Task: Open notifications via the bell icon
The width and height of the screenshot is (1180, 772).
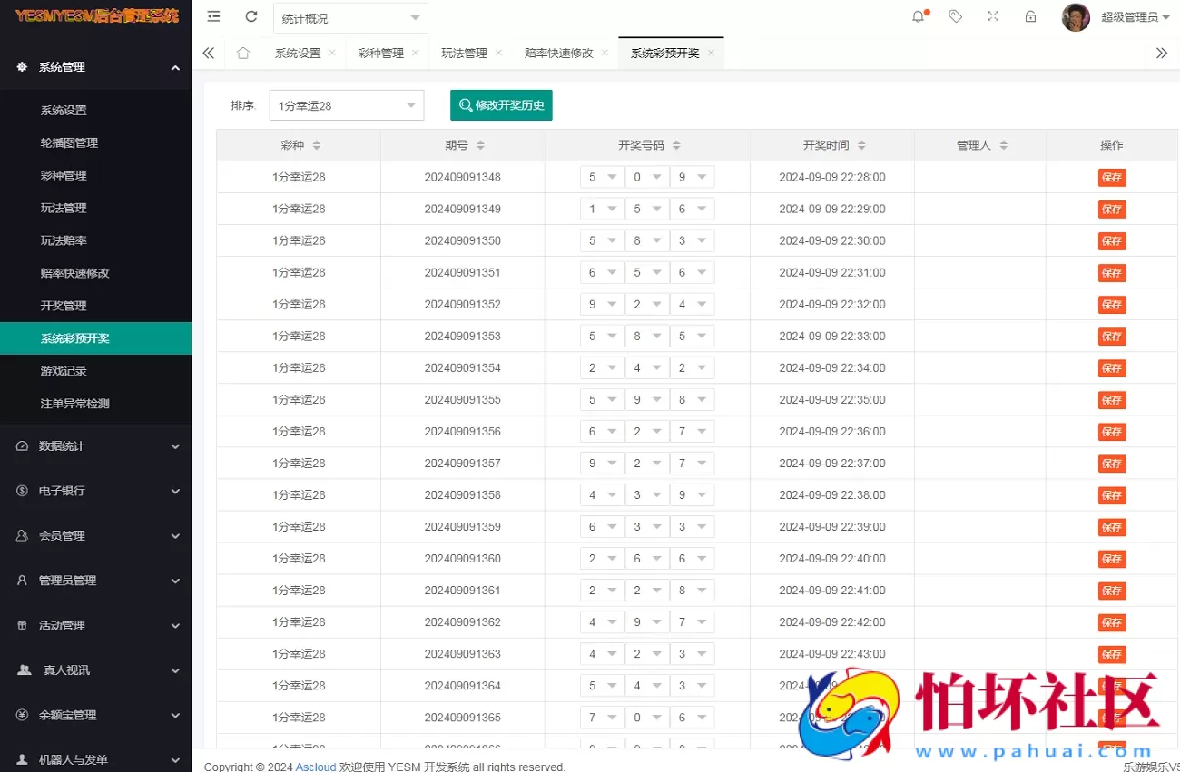Action: click(x=918, y=15)
